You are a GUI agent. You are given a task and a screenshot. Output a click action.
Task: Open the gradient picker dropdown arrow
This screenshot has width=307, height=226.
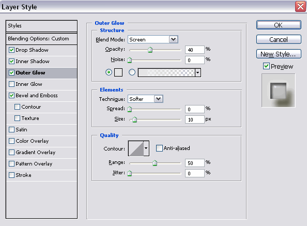(198, 72)
